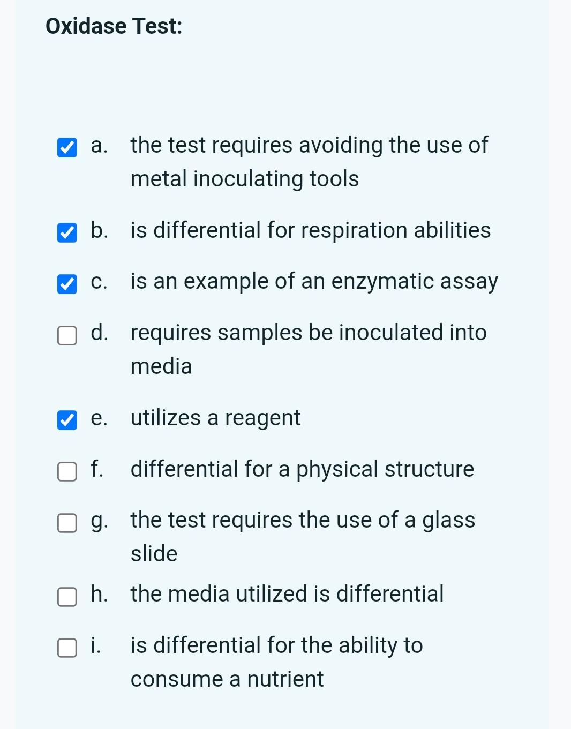Click the label 'utilizes a reagent'
Viewport: 571px width, 729px height.
pyautogui.click(x=215, y=418)
